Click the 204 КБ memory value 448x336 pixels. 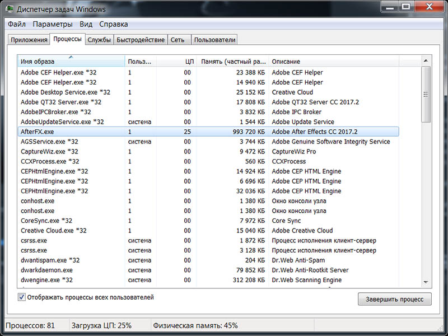(255, 260)
